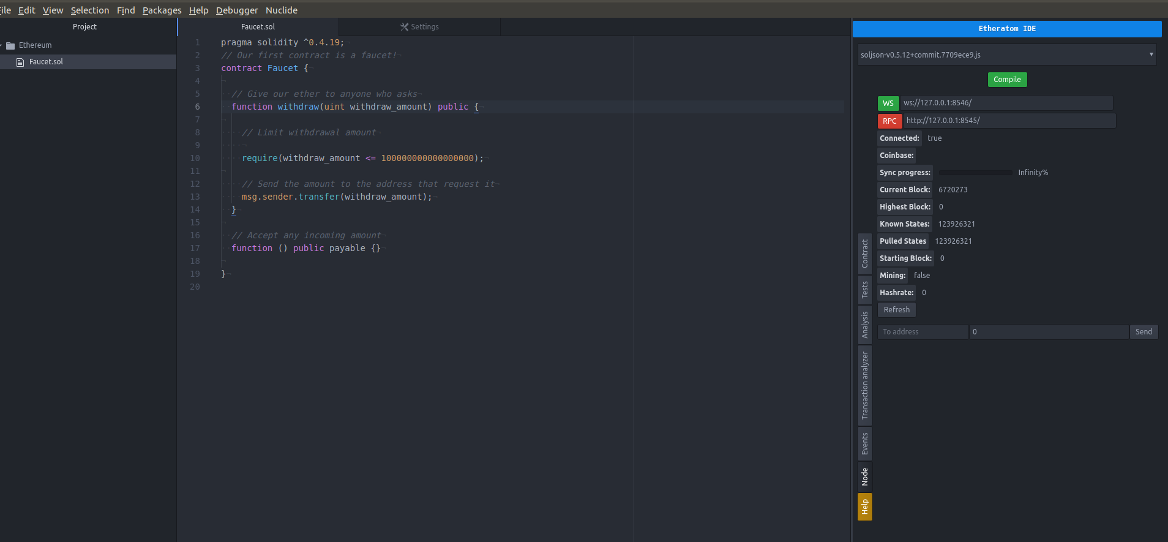
Task: Open the View menu
Action: (53, 10)
